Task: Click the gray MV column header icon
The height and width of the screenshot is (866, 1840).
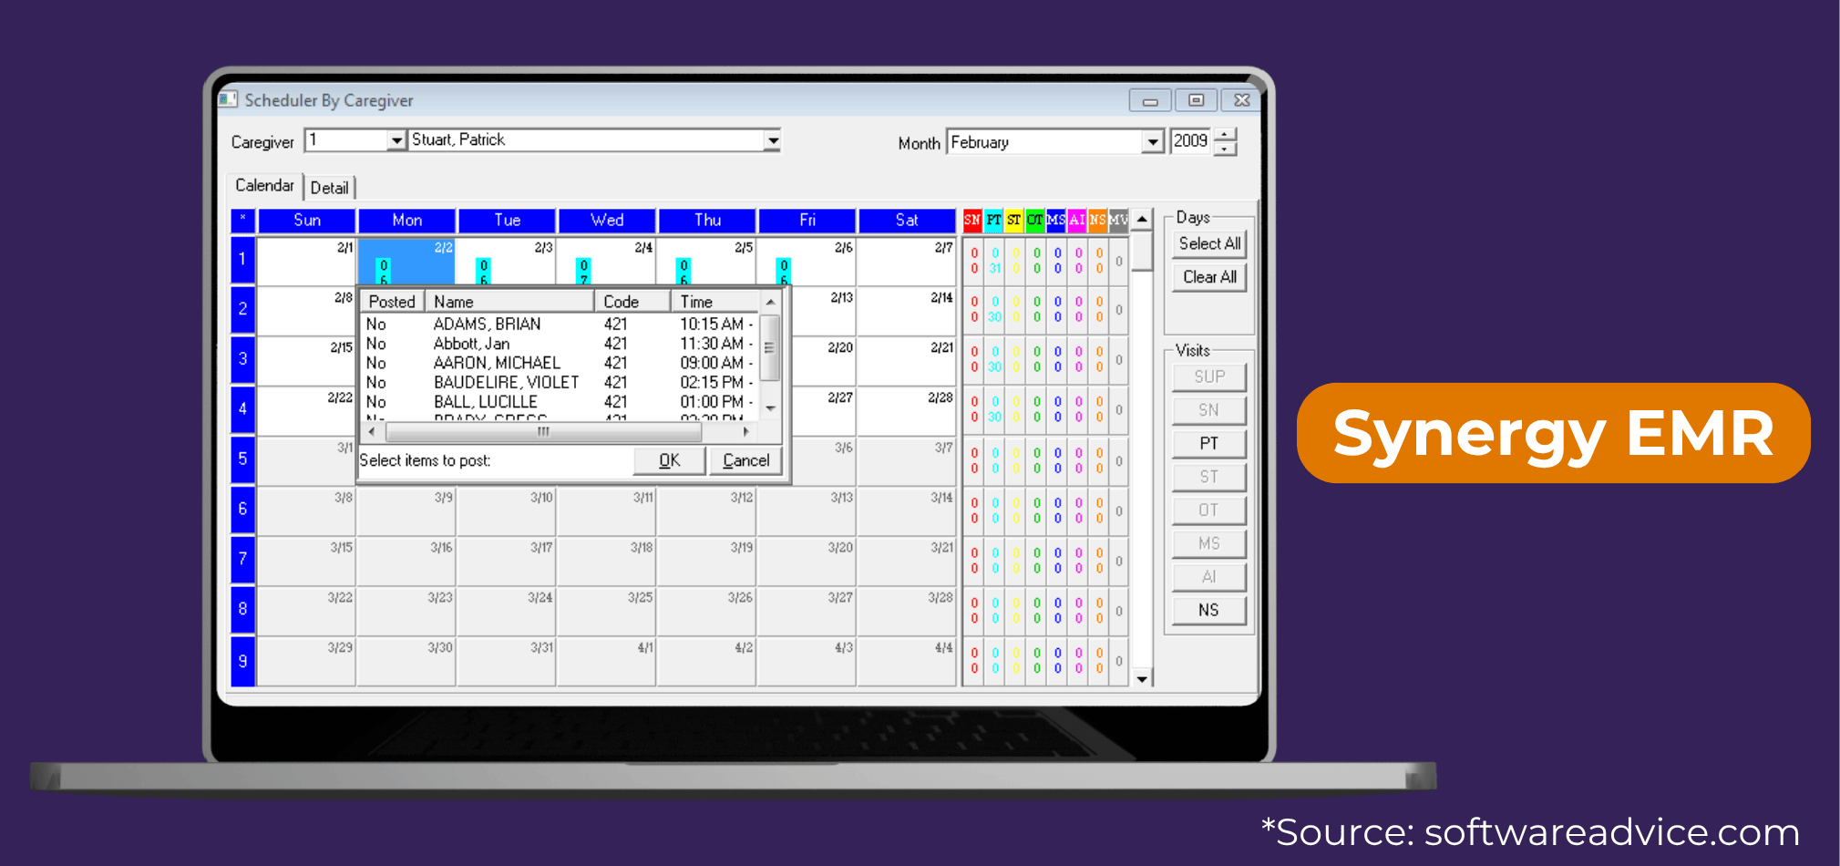Action: pos(1117,220)
